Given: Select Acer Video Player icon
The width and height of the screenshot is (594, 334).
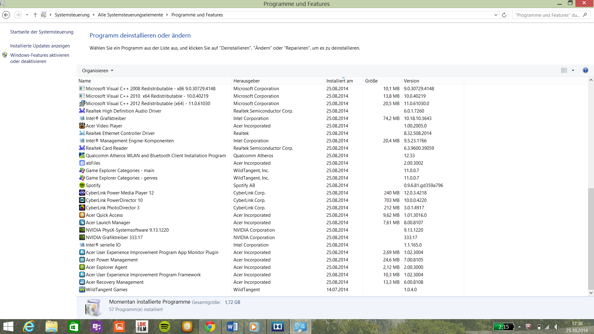Looking at the screenshot, I should tap(82, 126).
